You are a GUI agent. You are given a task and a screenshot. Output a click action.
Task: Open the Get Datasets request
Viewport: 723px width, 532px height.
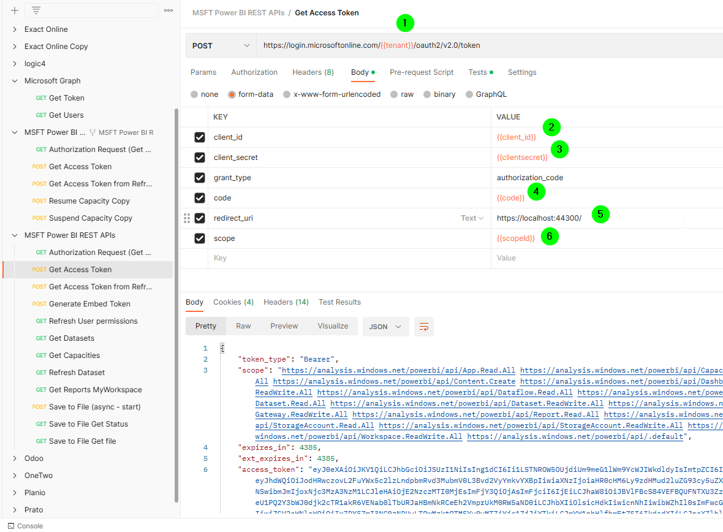(x=72, y=338)
